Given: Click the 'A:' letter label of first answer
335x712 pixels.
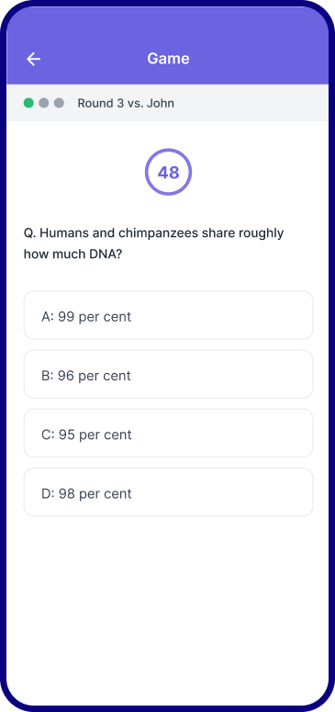Looking at the screenshot, I should point(48,316).
